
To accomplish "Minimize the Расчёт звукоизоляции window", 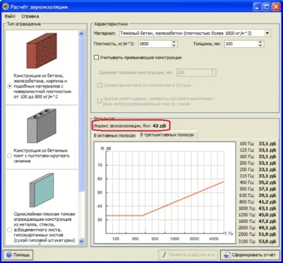I will pos(257,7).
